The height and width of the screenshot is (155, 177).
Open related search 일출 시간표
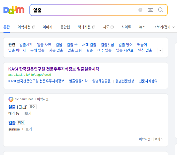coord(125,50)
